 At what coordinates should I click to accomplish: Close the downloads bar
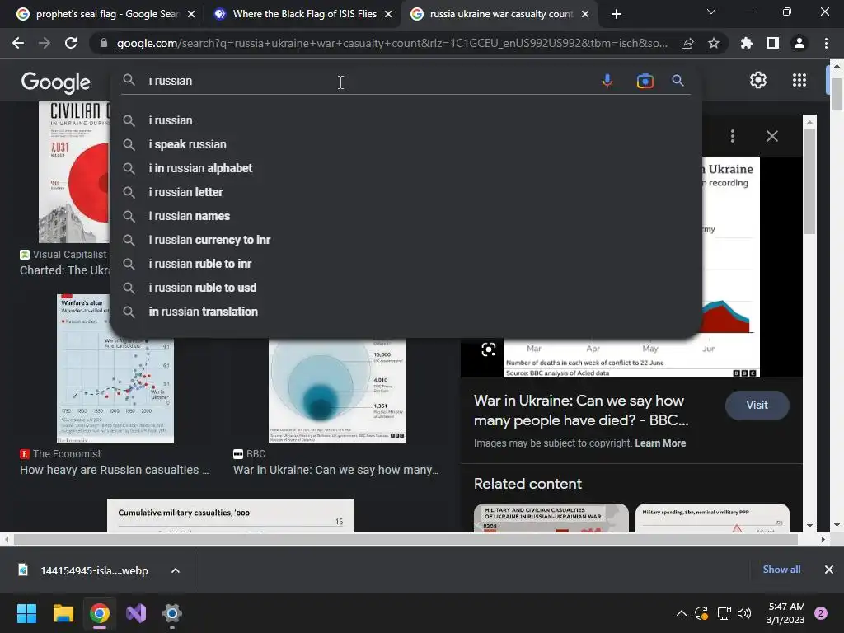tap(829, 570)
